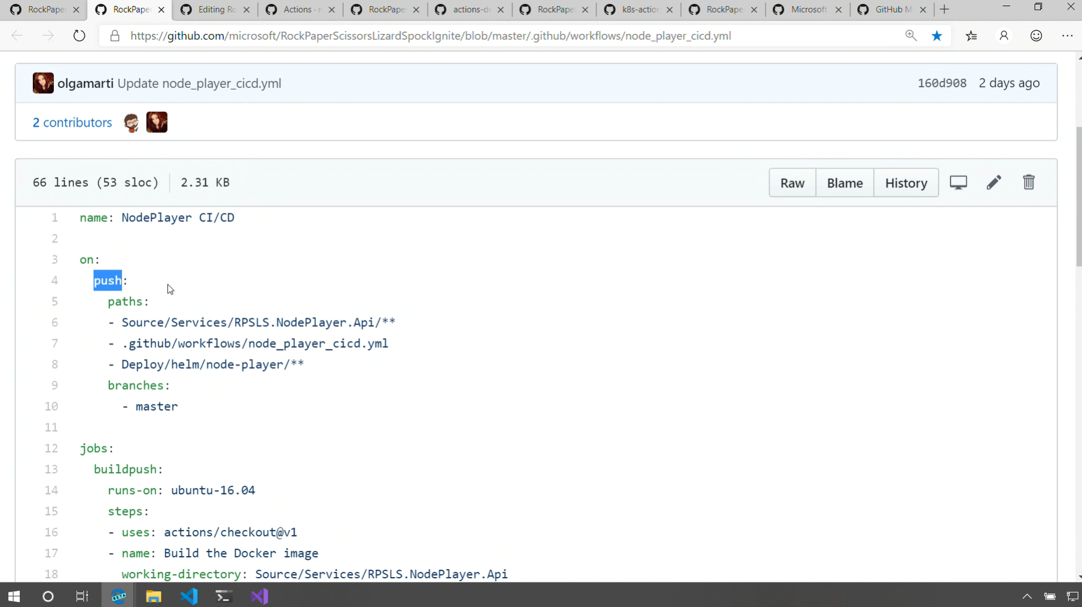The height and width of the screenshot is (607, 1082).
Task: Click the URL address bar
Action: [x=431, y=36]
